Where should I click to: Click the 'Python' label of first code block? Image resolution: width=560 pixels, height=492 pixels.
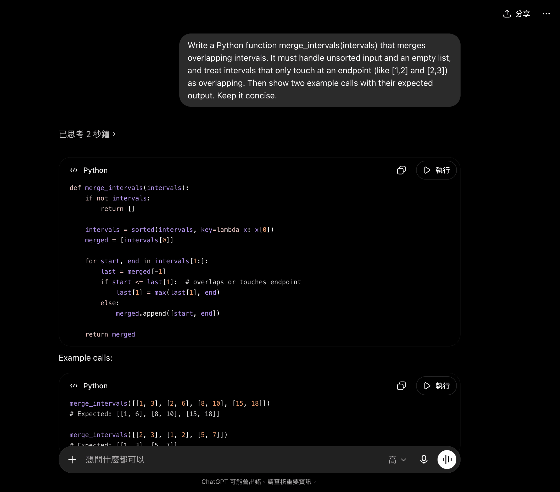tap(95, 170)
